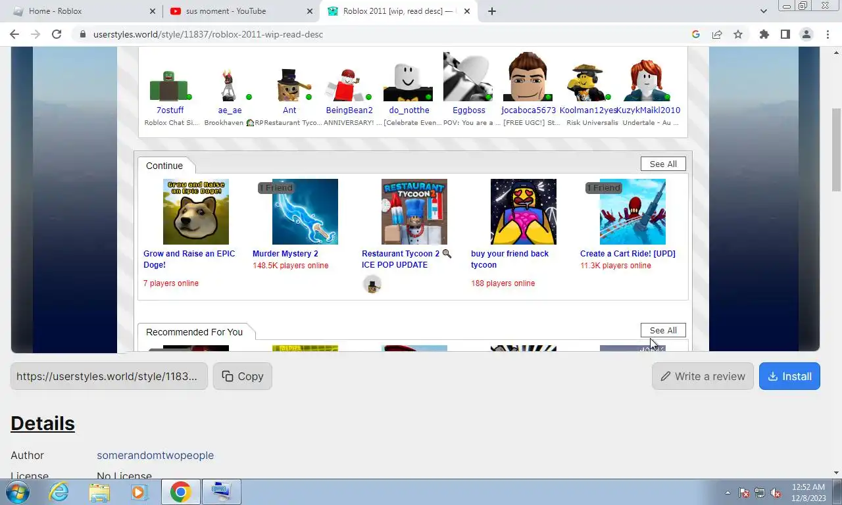Image resolution: width=842 pixels, height=505 pixels.
Task: Open a new browser tab
Action: pos(492,11)
